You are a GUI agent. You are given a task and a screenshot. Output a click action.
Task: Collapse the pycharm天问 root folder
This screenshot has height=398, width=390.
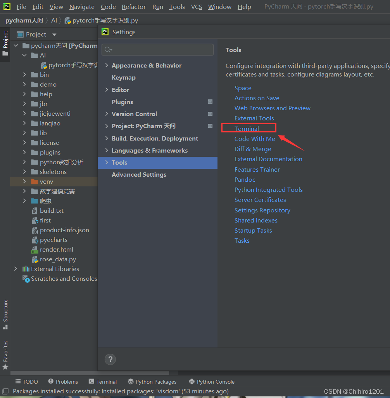click(x=16, y=46)
